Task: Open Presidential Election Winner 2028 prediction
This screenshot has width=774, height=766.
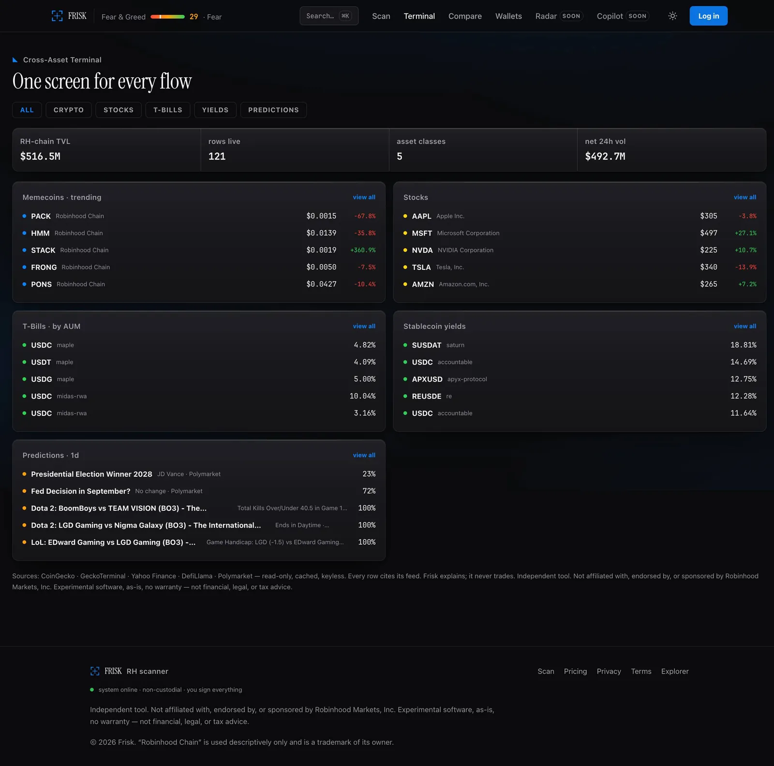Action: pos(199,474)
